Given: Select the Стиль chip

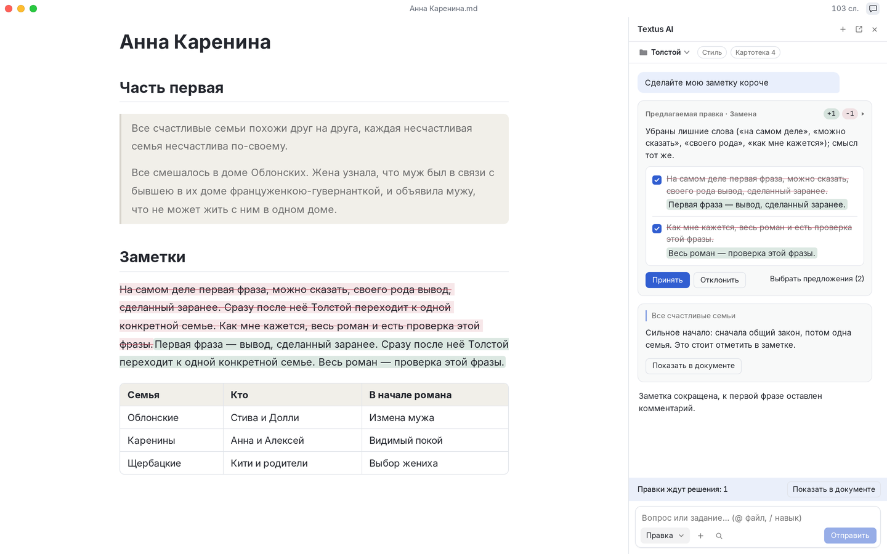Looking at the screenshot, I should coord(712,52).
